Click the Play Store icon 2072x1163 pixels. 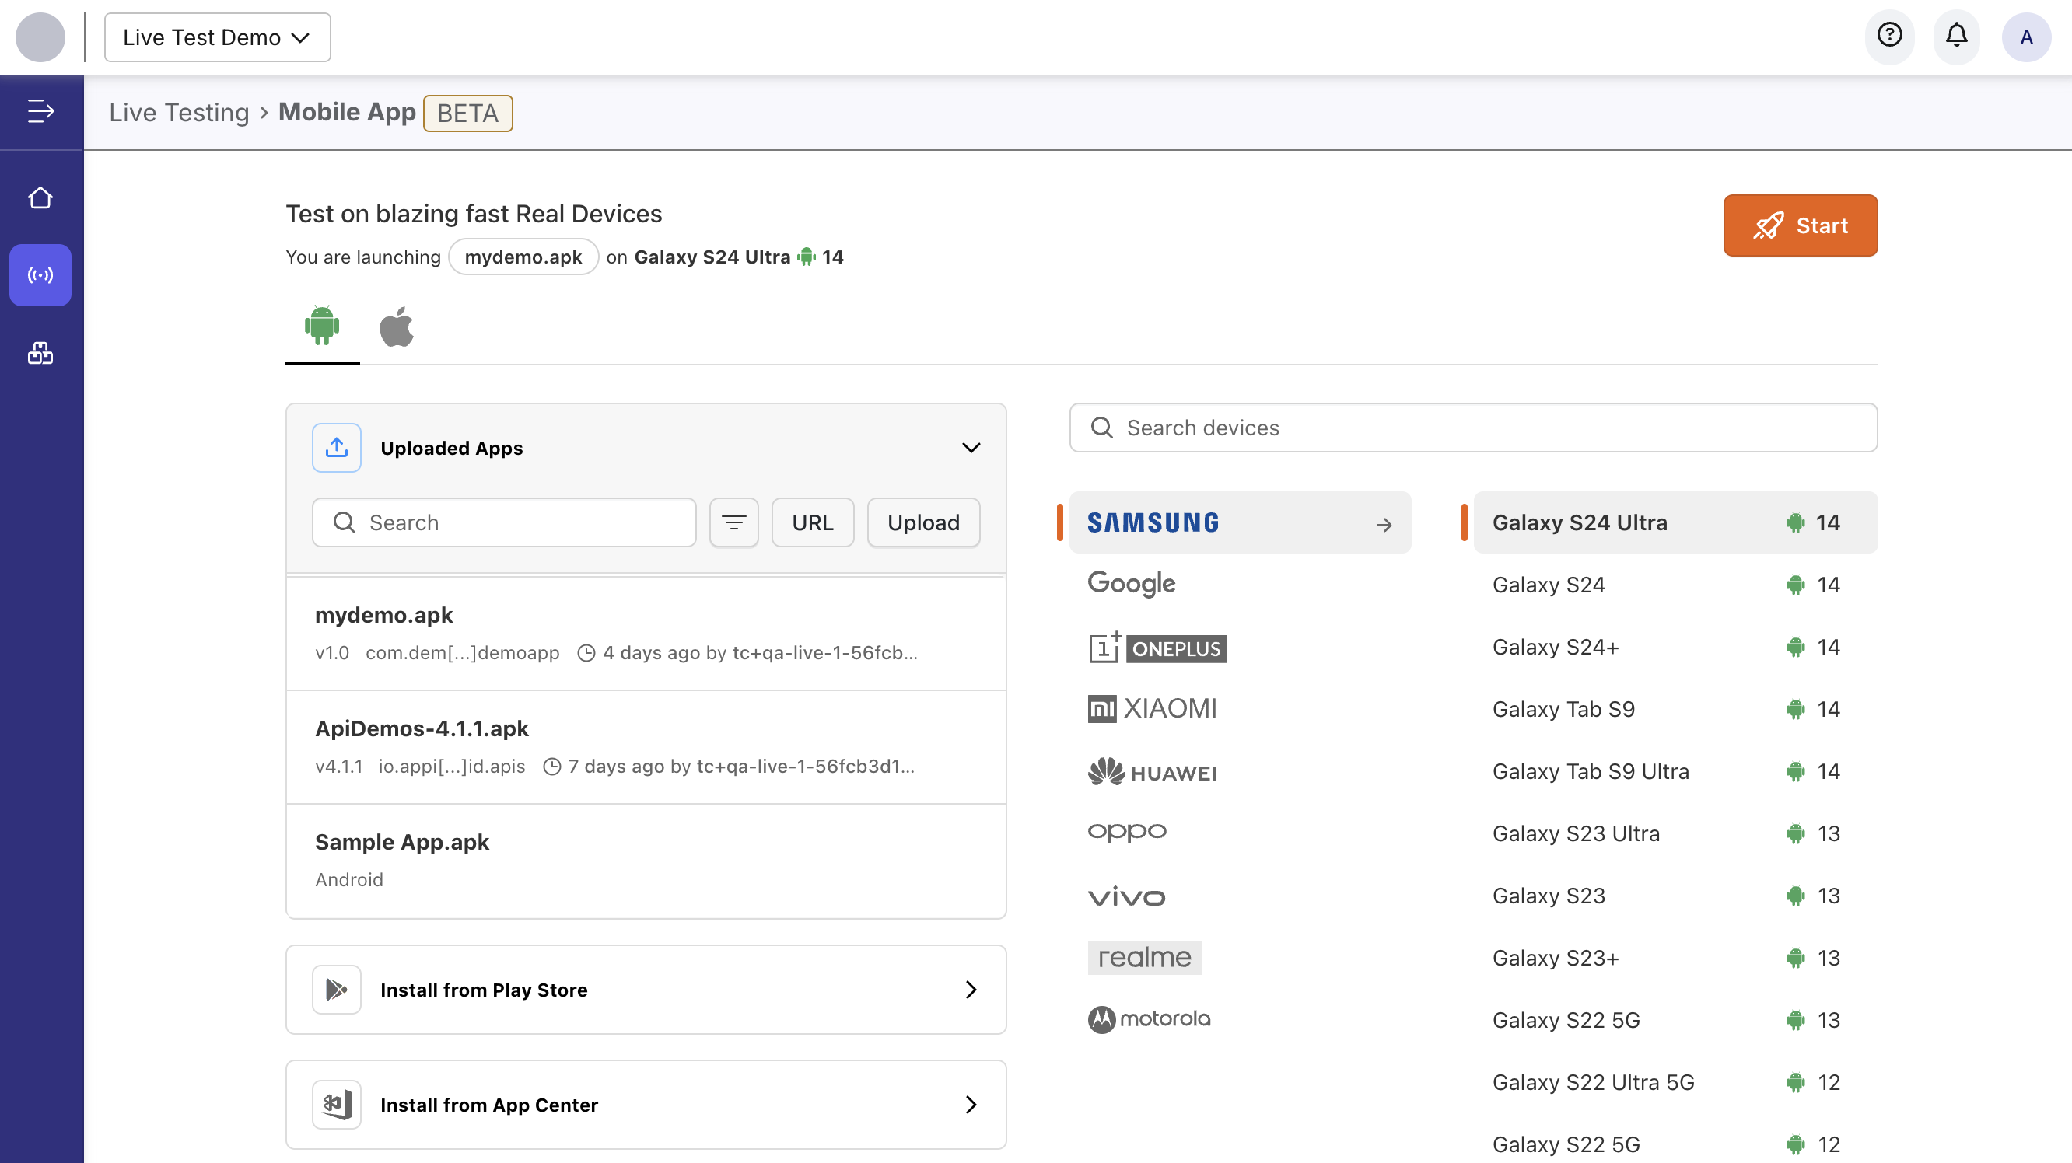pos(336,990)
